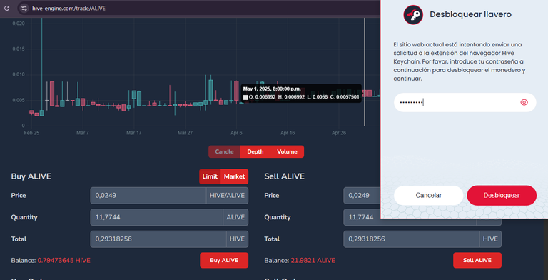Use ALIVE balance 21.9821 as quantity
The image size is (548, 280).
click(x=313, y=261)
